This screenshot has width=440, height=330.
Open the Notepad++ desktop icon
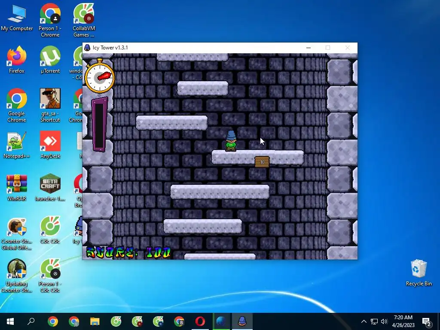[17, 145]
